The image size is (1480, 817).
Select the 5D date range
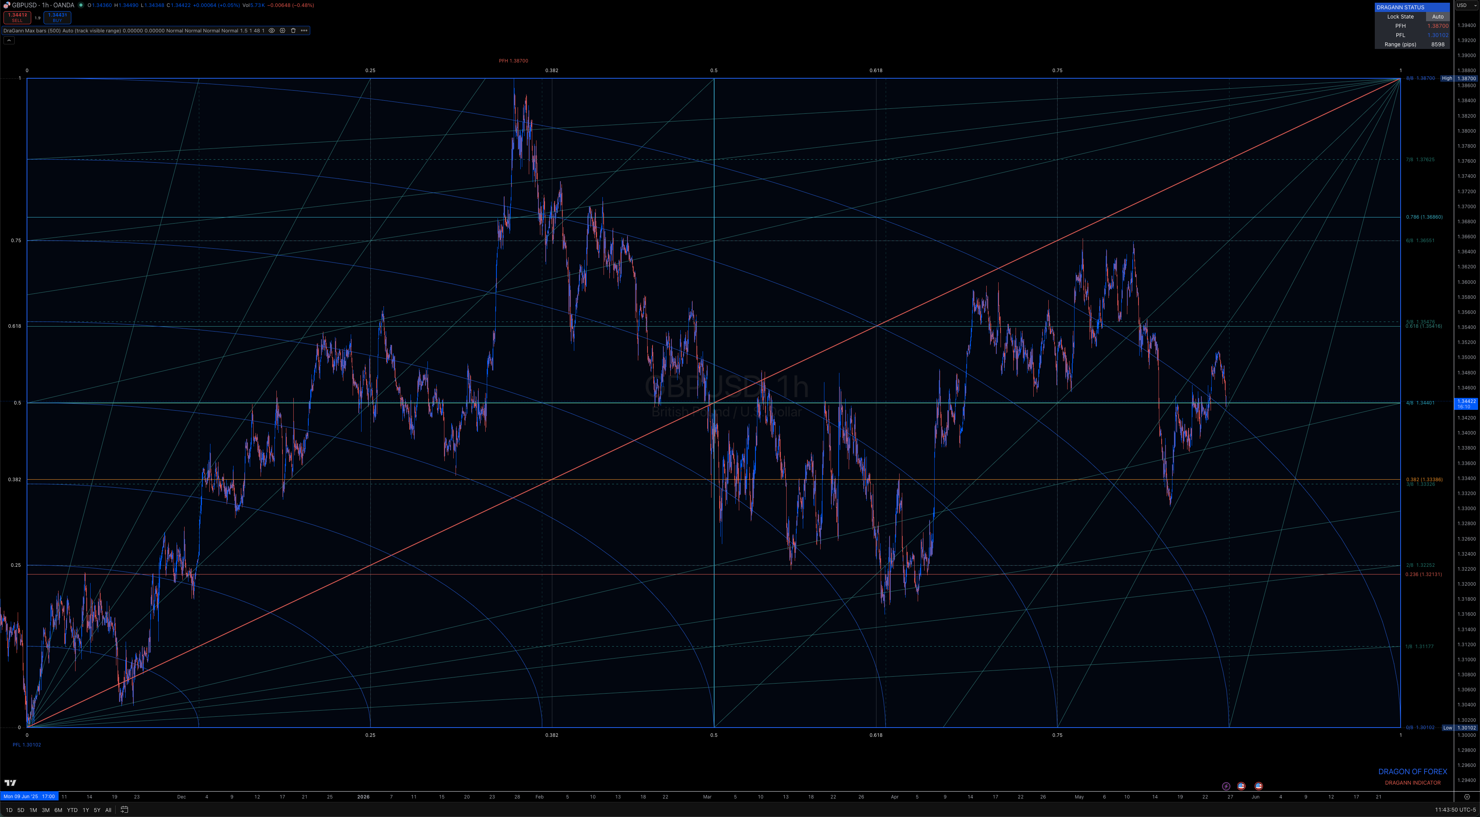coord(21,810)
